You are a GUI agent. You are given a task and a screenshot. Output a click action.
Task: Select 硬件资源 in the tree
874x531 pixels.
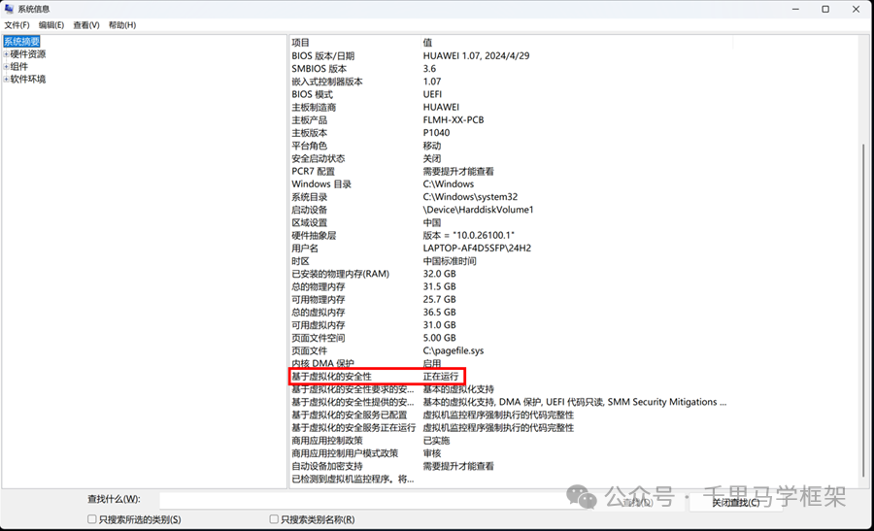pos(28,54)
